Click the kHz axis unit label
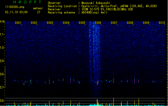Screen dimensions: 168x106 [2, 21]
